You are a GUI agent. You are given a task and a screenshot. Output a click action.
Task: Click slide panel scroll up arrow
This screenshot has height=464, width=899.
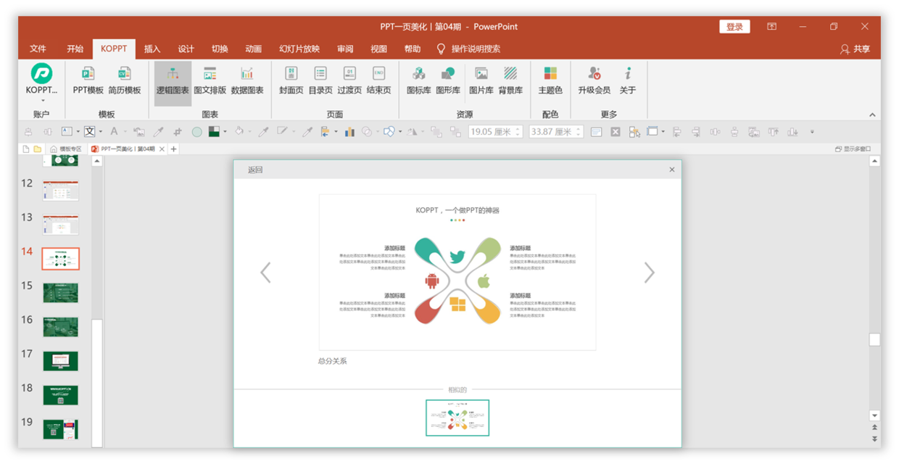[x=96, y=162]
